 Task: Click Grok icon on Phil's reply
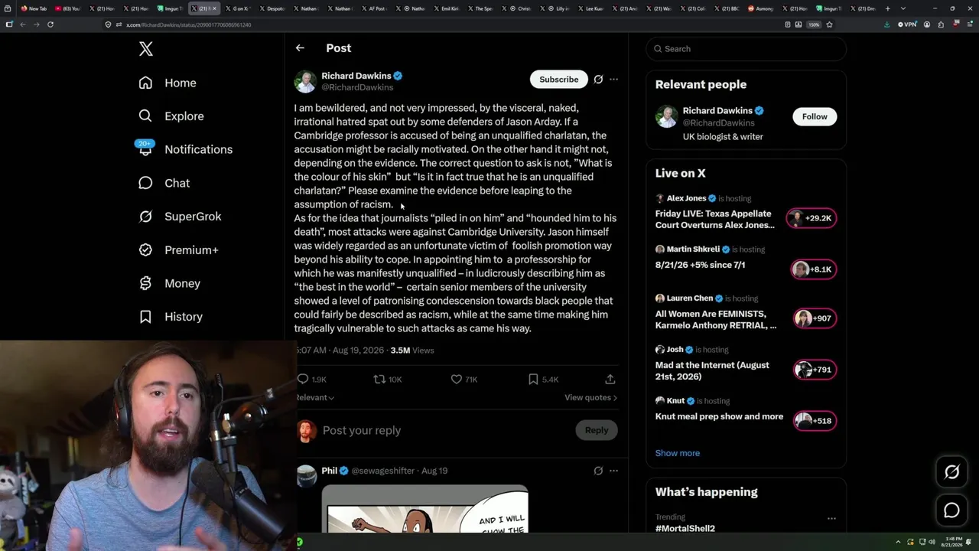click(x=598, y=471)
